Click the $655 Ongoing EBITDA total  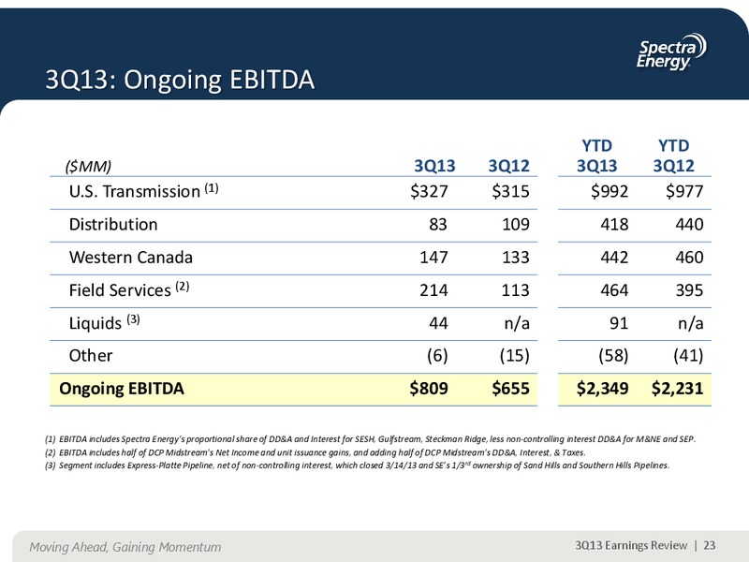pyautogui.click(x=510, y=389)
